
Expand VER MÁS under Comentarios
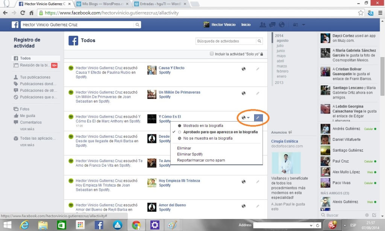point(27,129)
